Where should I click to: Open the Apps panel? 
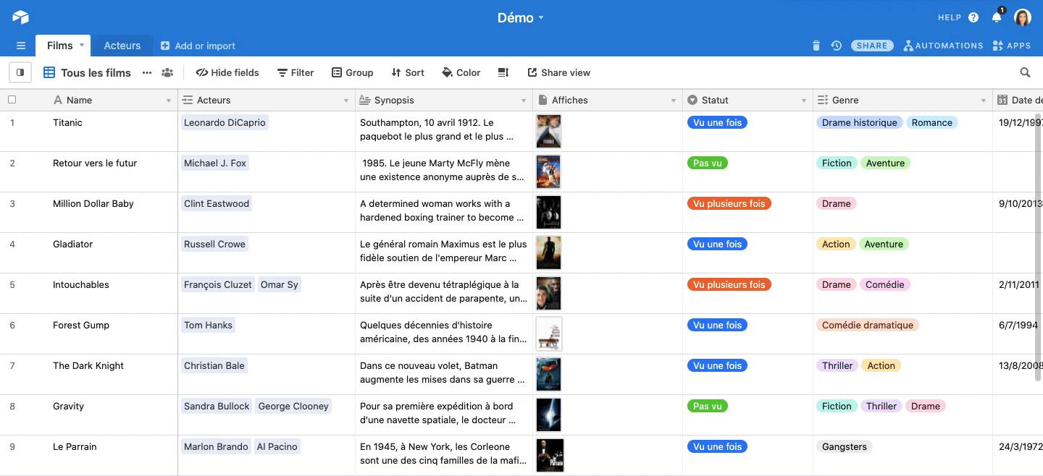(1012, 46)
